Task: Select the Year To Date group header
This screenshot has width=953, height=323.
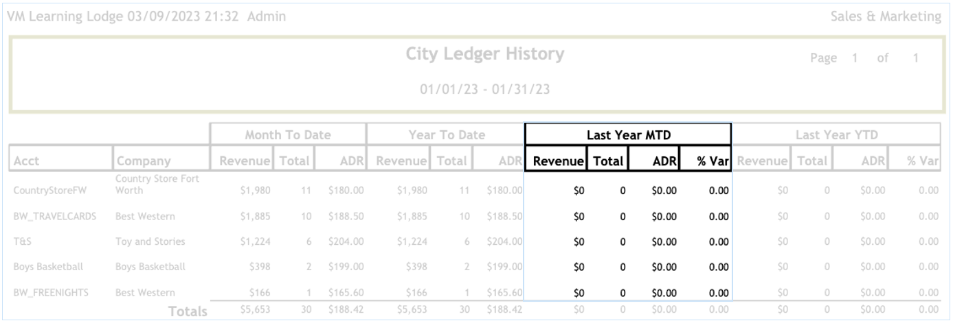Action: pos(446,135)
